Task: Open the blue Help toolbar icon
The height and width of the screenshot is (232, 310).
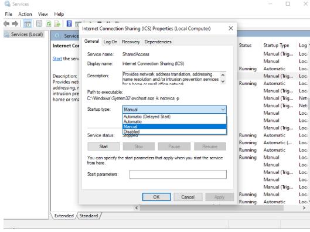Action: (x=69, y=23)
